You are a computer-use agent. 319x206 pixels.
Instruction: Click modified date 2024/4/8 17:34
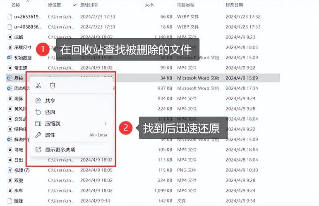tap(242, 88)
